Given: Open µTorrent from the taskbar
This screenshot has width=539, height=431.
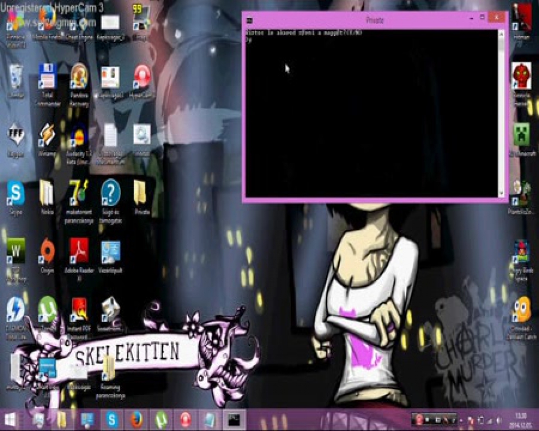Looking at the screenshot, I should 161,419.
